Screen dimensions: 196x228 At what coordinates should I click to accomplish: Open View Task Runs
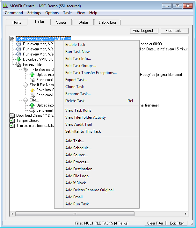(x=97, y=110)
